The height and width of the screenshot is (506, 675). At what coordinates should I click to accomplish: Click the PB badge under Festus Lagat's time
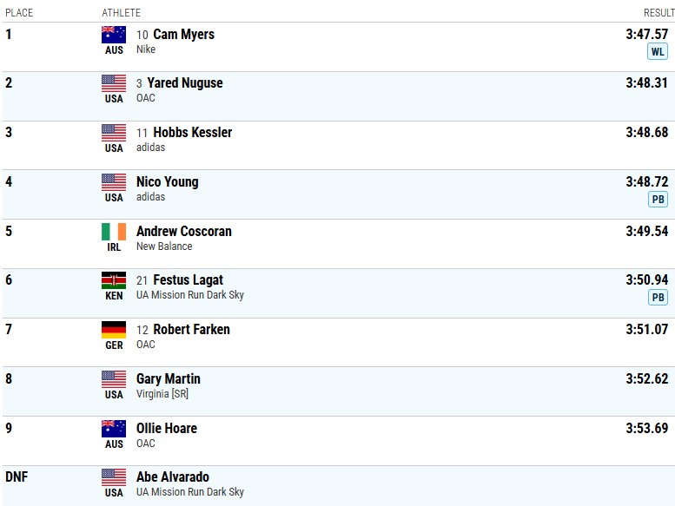click(658, 298)
